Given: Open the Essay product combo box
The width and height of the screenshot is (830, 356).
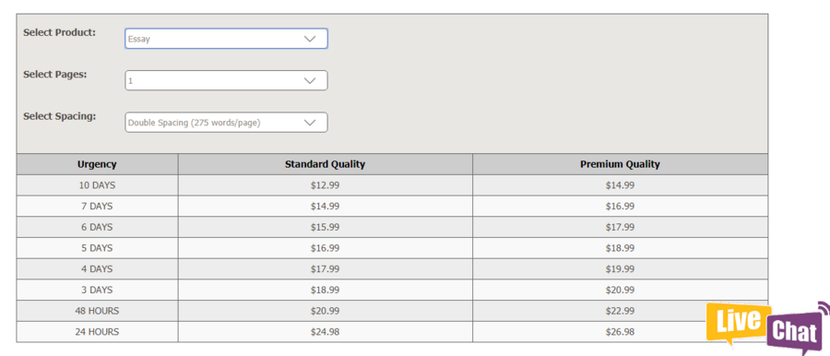Looking at the screenshot, I should (226, 39).
